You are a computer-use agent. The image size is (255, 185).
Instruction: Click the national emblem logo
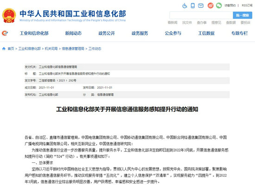coord(9,16)
